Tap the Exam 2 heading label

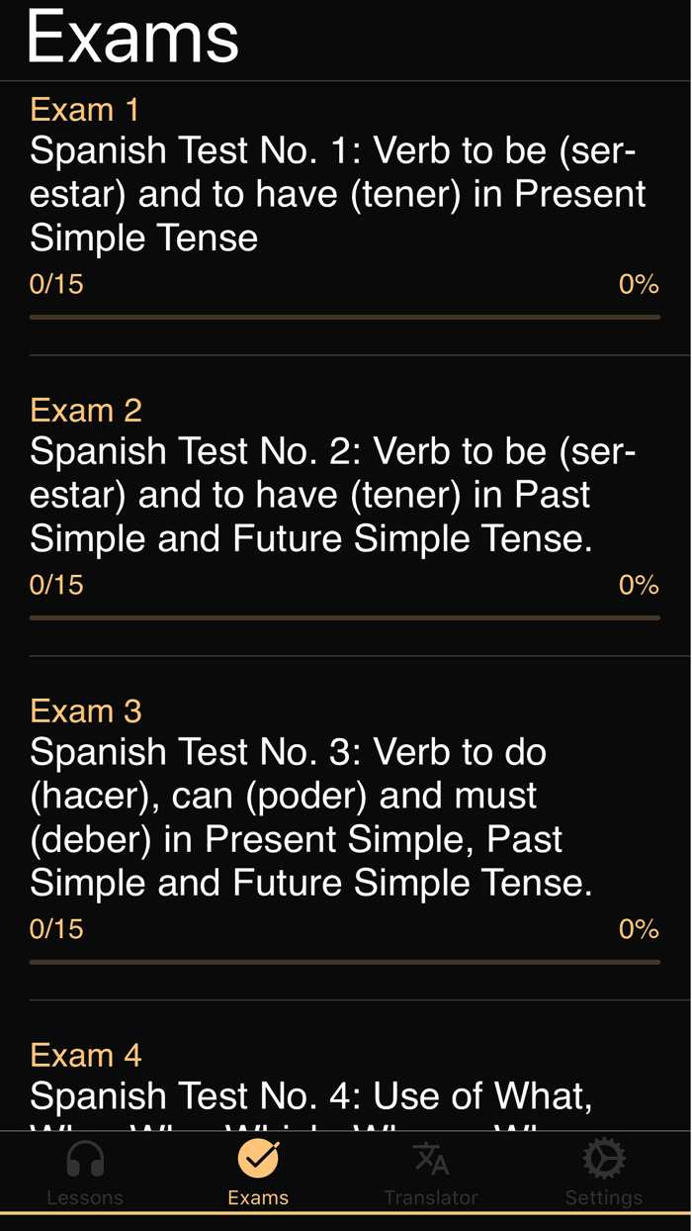tap(85, 410)
